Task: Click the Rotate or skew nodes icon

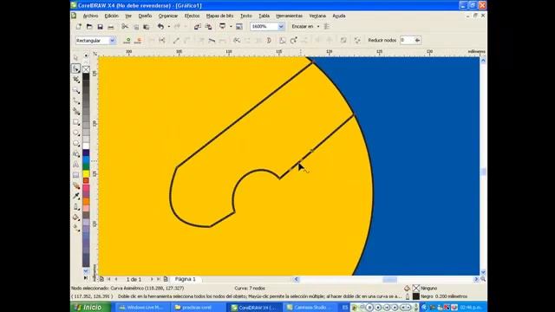Action: click(293, 41)
